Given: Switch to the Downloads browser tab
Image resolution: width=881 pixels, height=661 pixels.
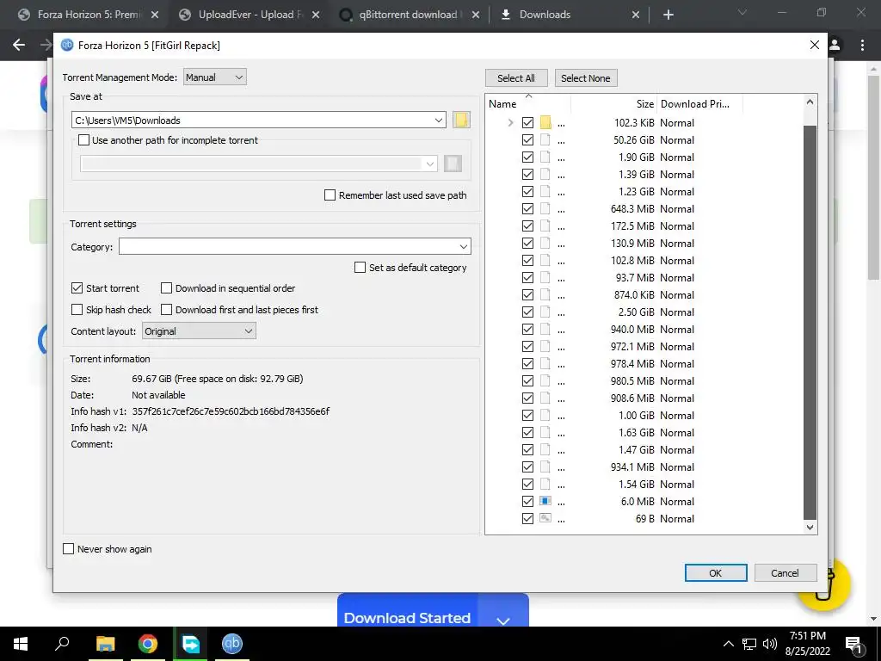Looking at the screenshot, I should 570,15.
